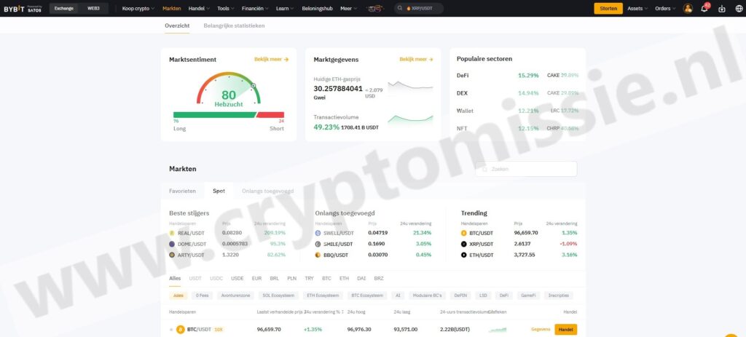
Task: Click Bekijk meer in Marktsentiment
Action: click(x=271, y=59)
